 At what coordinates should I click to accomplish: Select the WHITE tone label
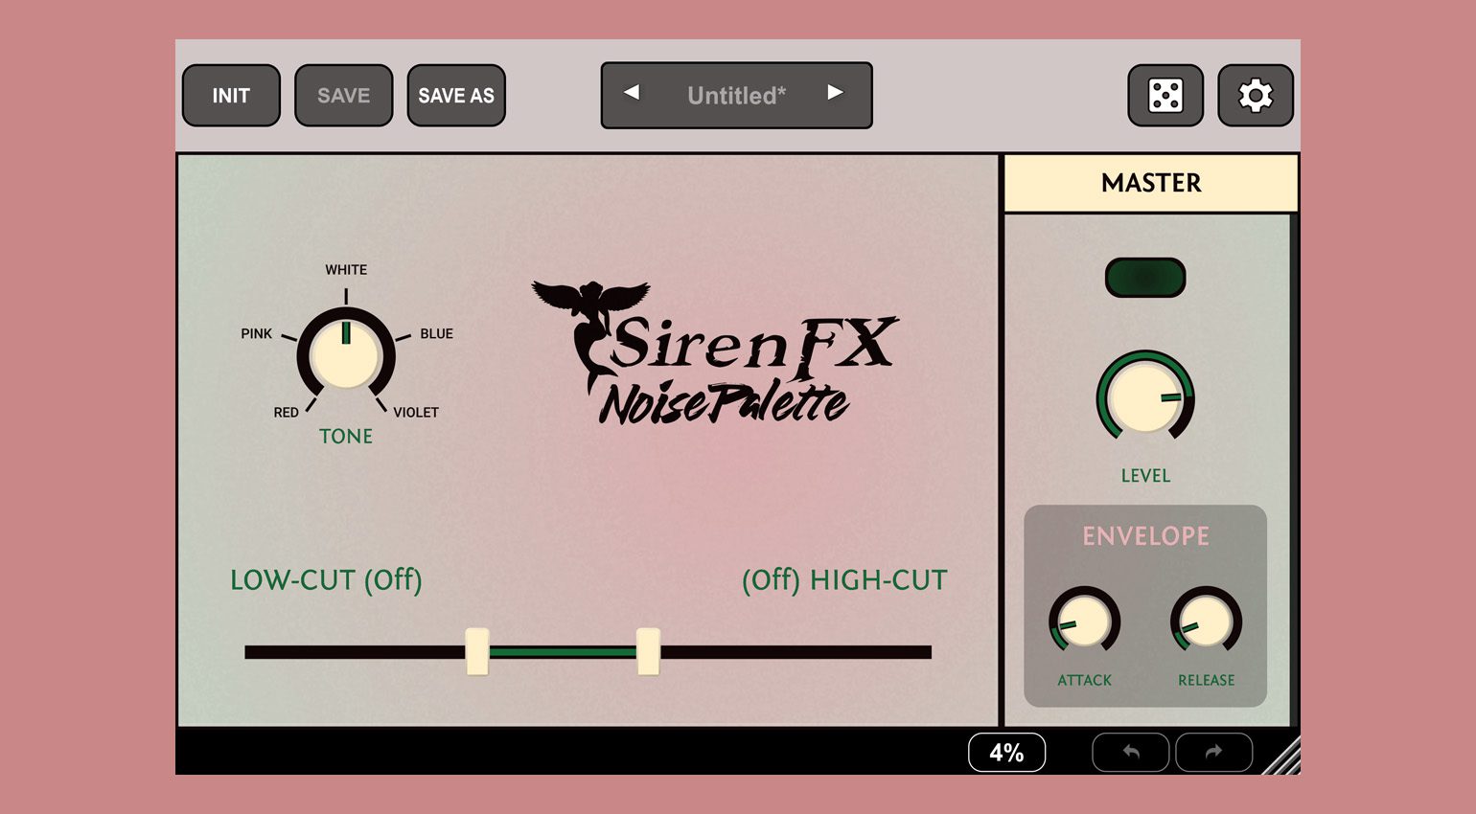click(346, 270)
